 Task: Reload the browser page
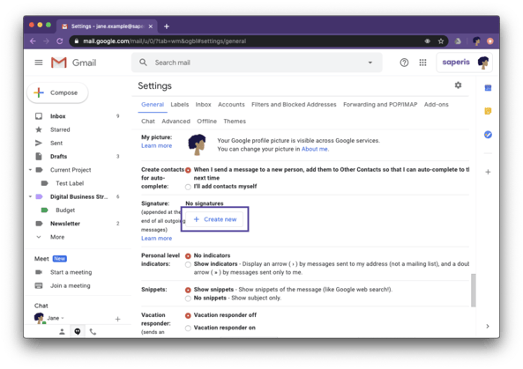pos(60,41)
